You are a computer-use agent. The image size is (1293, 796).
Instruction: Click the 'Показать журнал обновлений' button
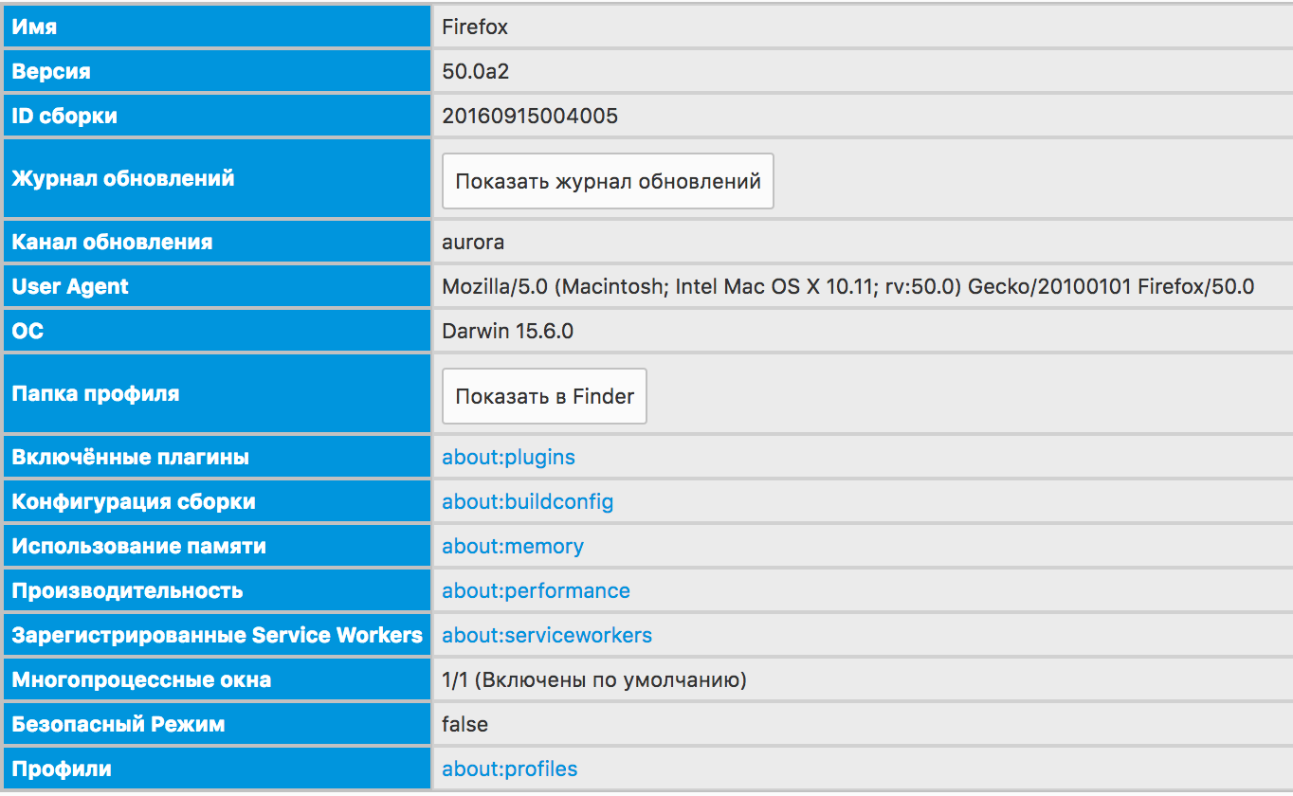tap(608, 181)
